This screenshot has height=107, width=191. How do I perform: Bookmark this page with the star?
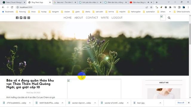pyautogui.click(x=151, y=7)
